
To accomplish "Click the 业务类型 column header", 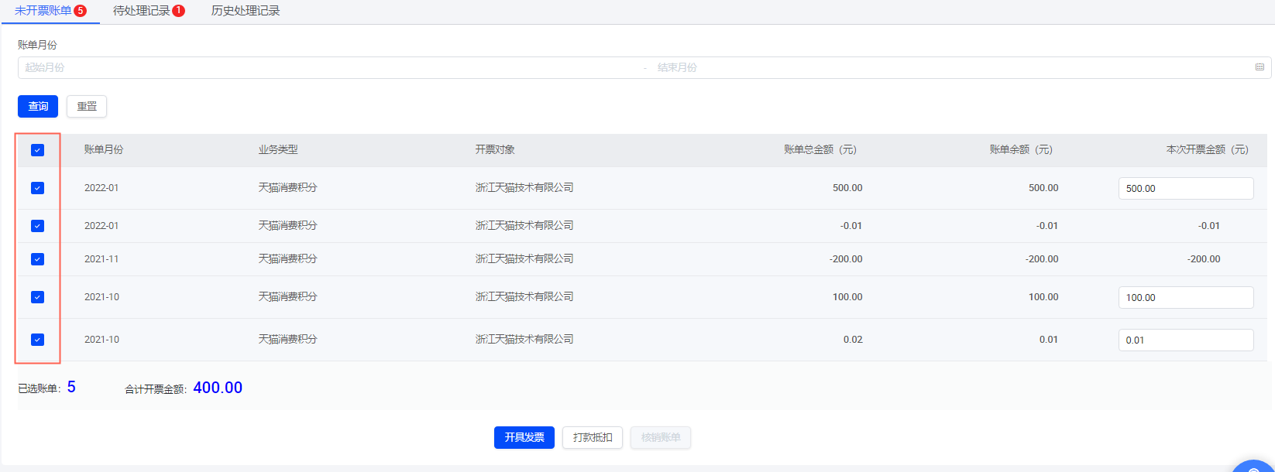I will [278, 149].
